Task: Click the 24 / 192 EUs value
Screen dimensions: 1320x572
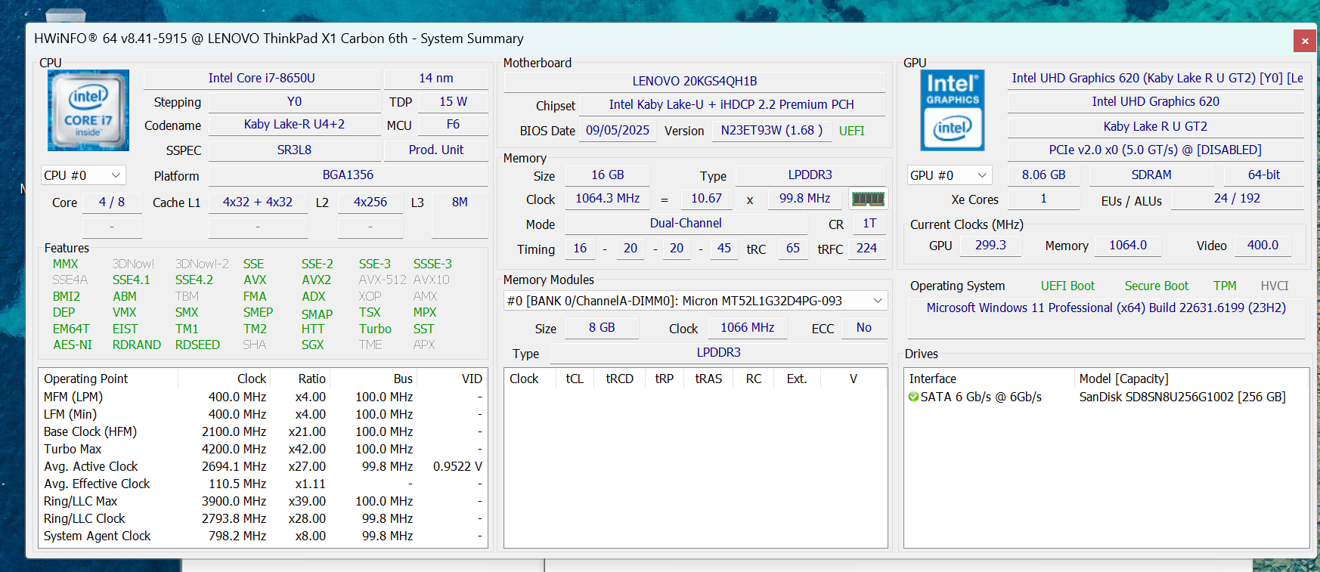Action: (x=1238, y=198)
